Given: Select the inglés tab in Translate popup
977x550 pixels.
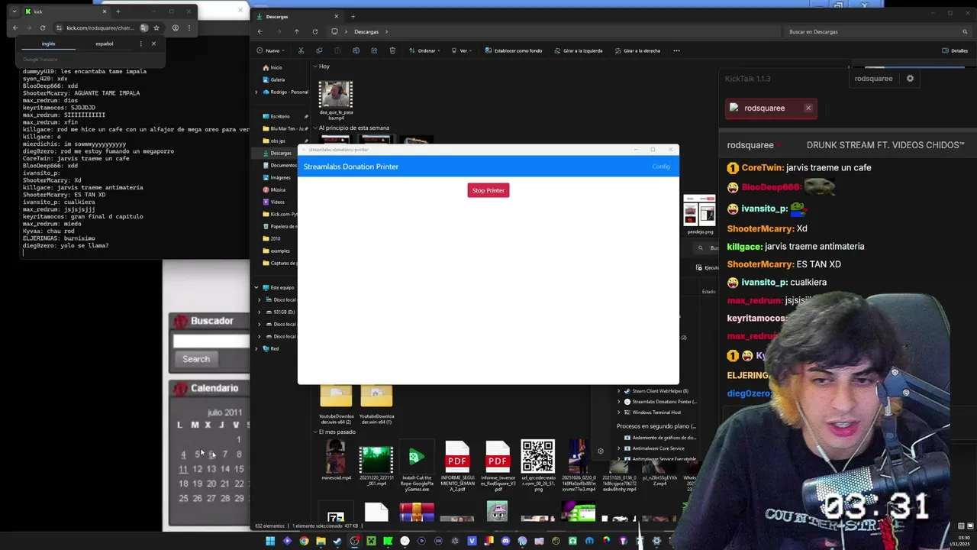Looking at the screenshot, I should click(x=48, y=44).
